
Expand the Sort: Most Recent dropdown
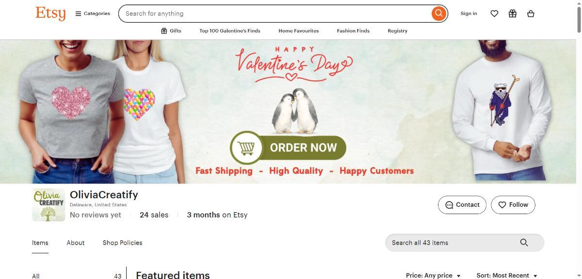pyautogui.click(x=507, y=275)
